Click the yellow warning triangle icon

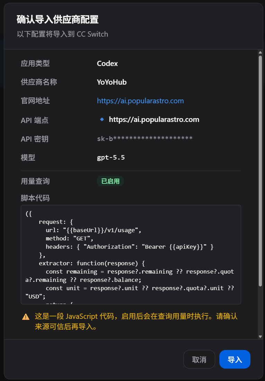[26, 317]
